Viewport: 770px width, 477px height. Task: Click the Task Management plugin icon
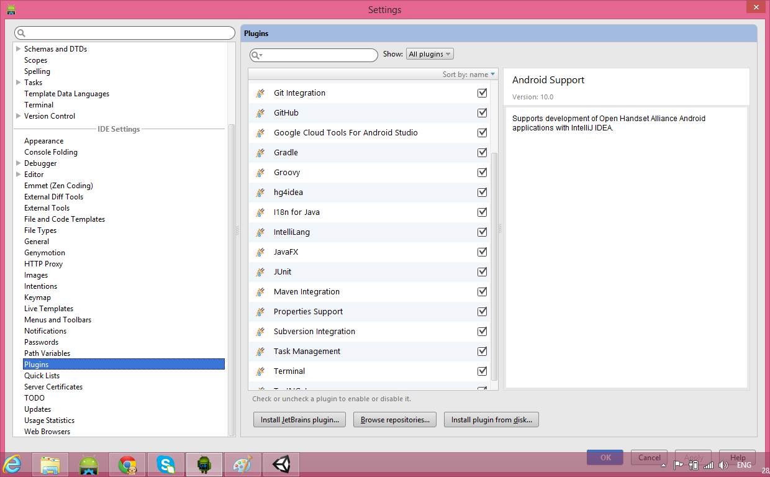(x=260, y=352)
